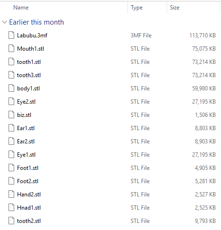Image resolution: width=221 pixels, height=230 pixels.
Task: Click the Hnad1.stl file icon
Action: coord(11,207)
